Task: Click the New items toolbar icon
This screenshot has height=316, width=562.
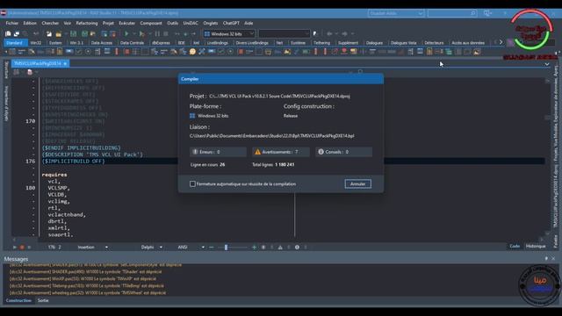Action: [8, 33]
